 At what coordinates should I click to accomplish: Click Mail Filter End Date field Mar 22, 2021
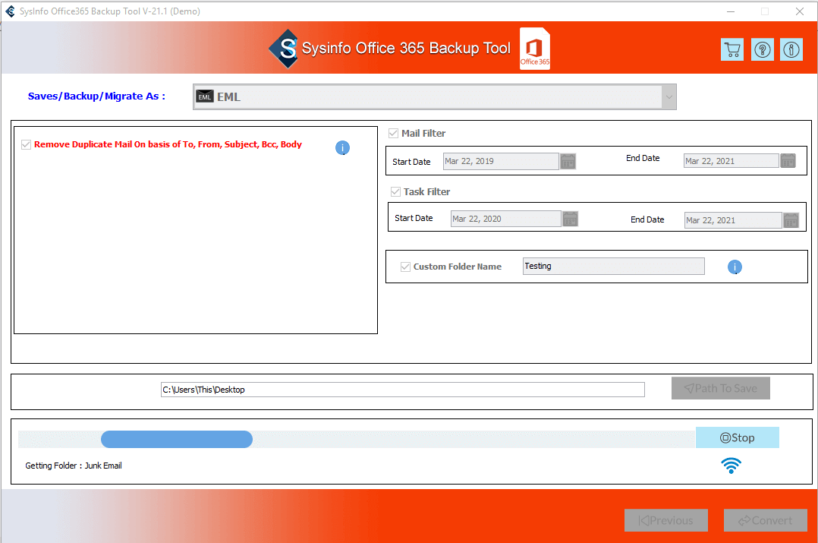tap(731, 161)
